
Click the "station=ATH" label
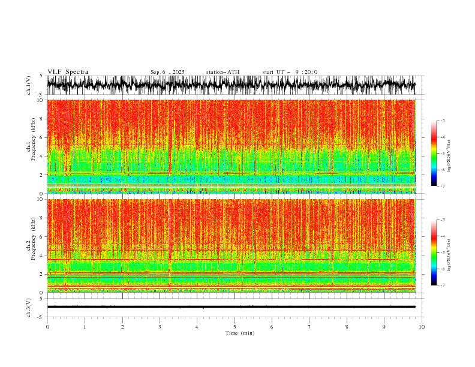point(223,72)
